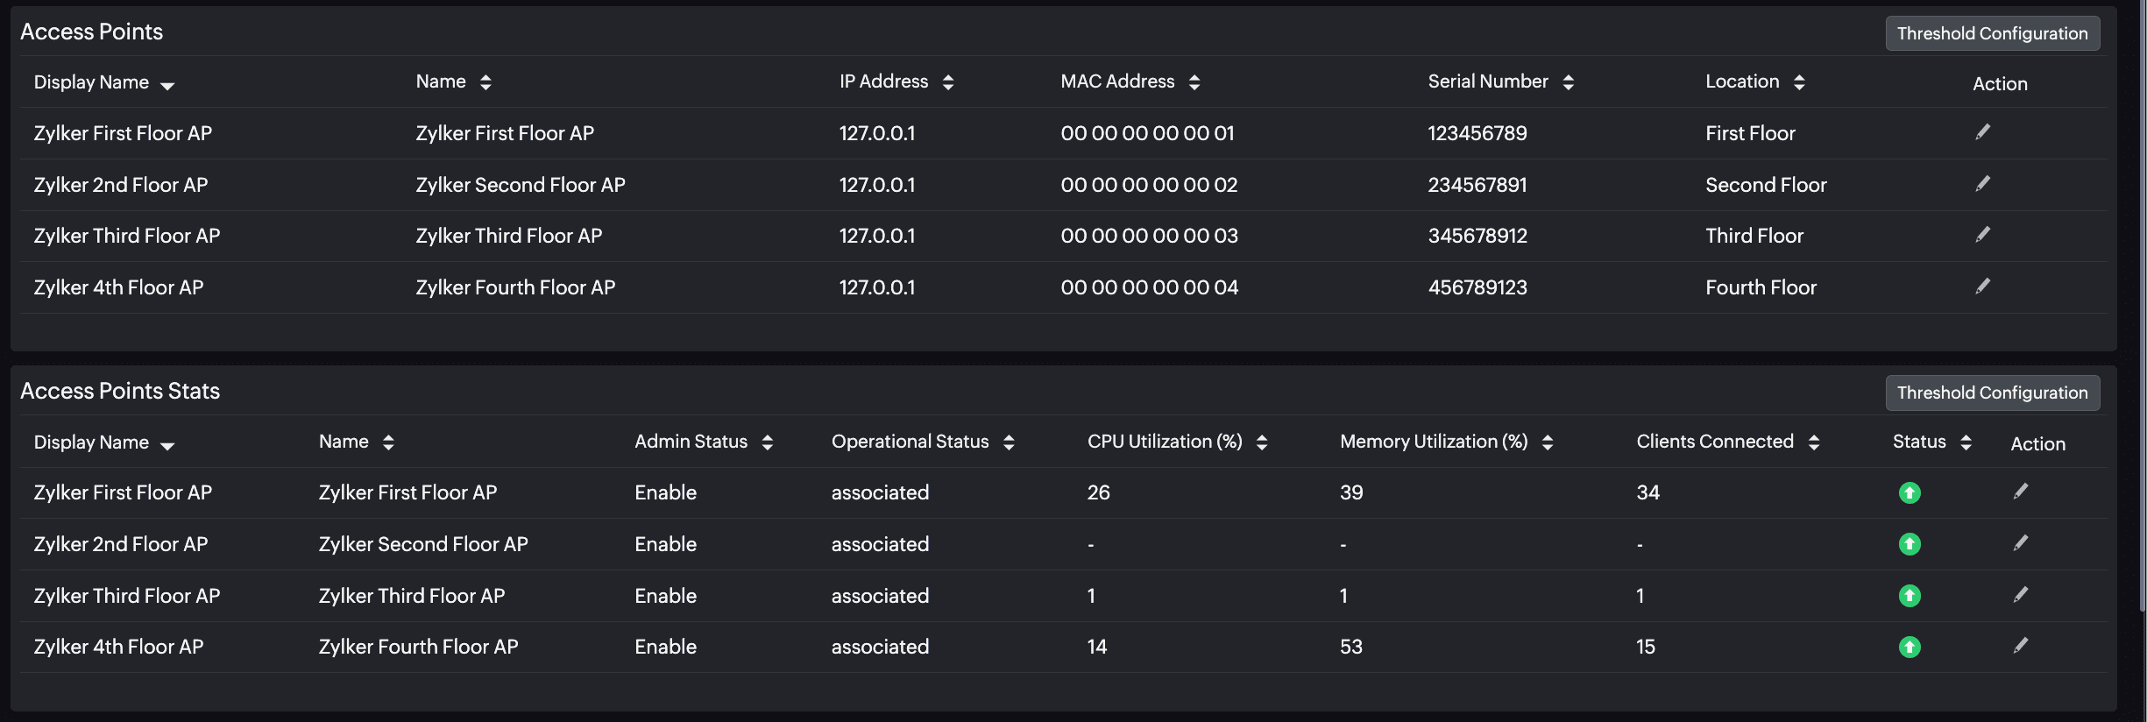Viewport: 2147px width, 722px height.
Task: Click green up status icon for Third Floor AP
Action: (x=1909, y=596)
